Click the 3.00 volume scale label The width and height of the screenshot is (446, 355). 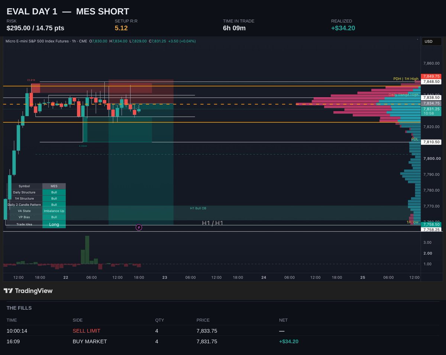(x=427, y=242)
